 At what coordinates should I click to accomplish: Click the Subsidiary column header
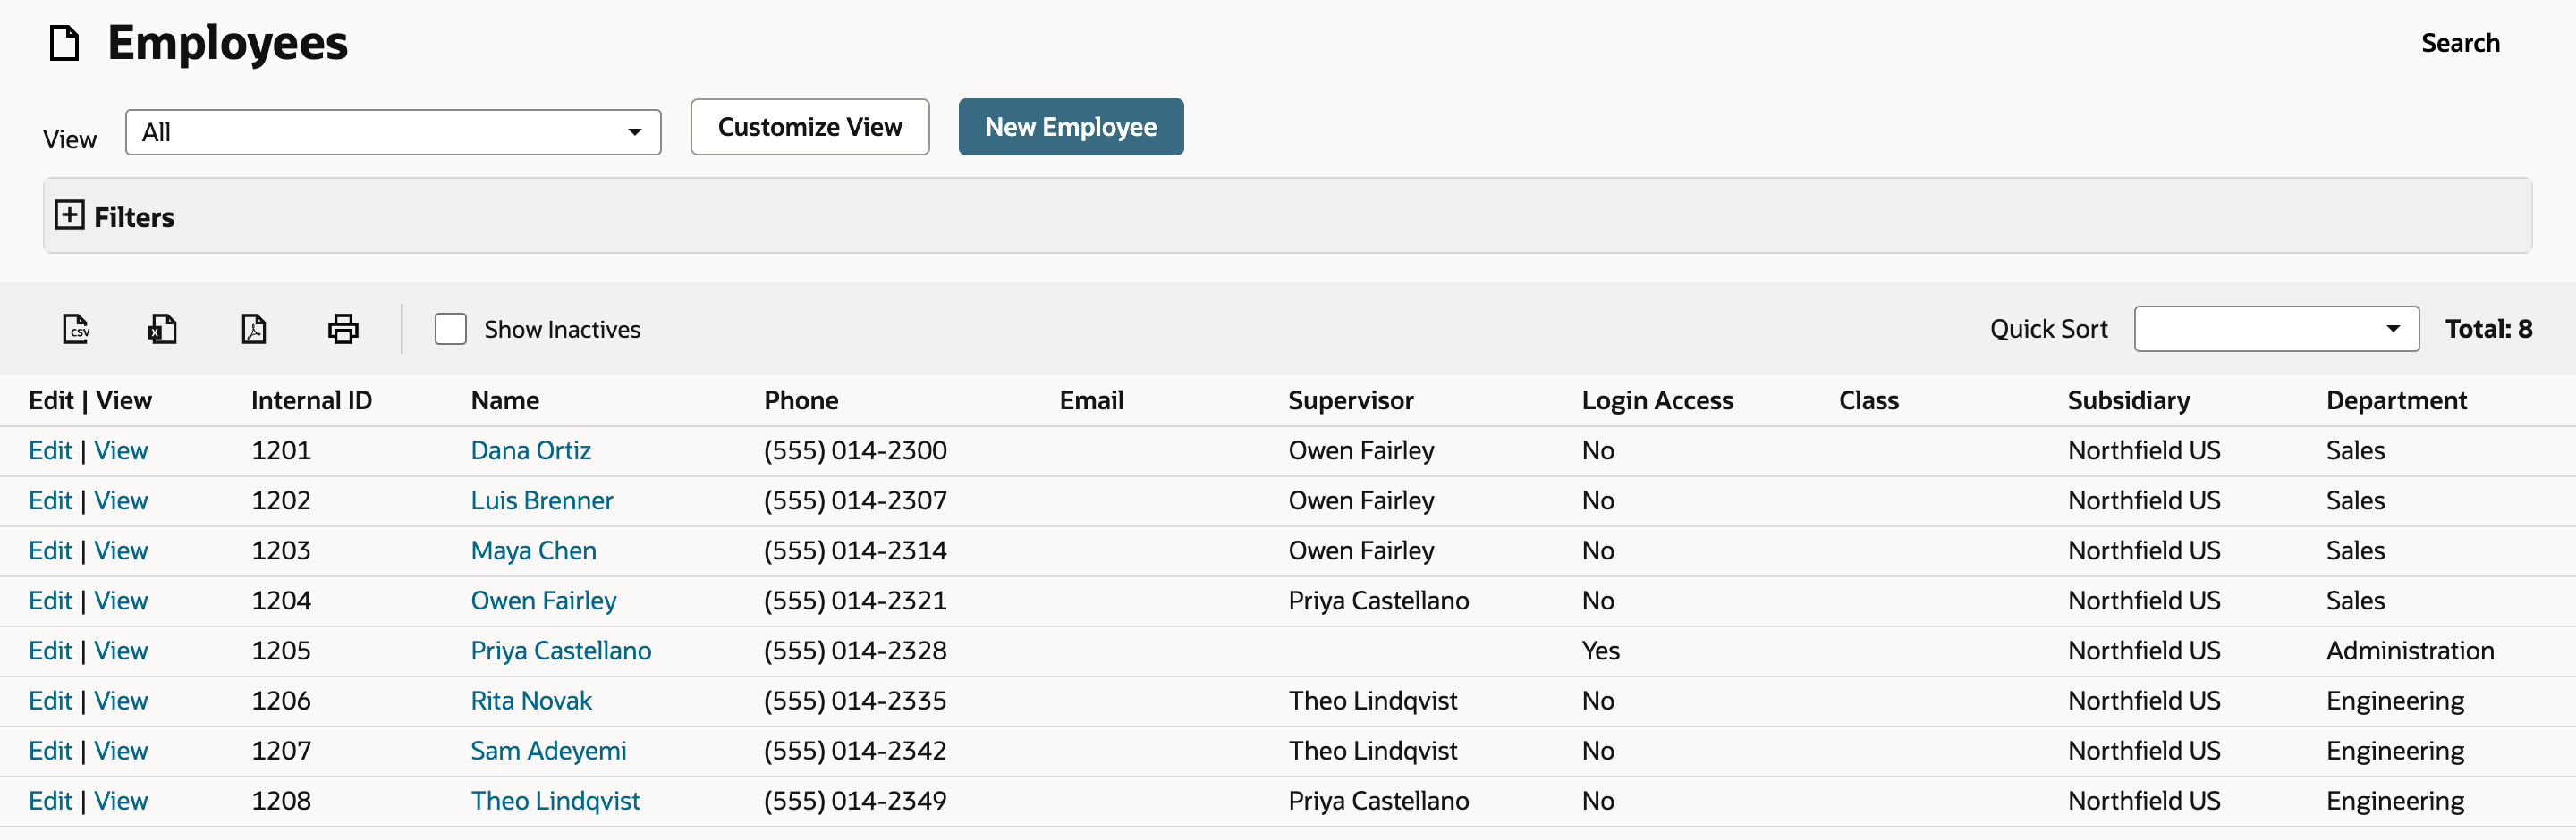tap(2128, 400)
